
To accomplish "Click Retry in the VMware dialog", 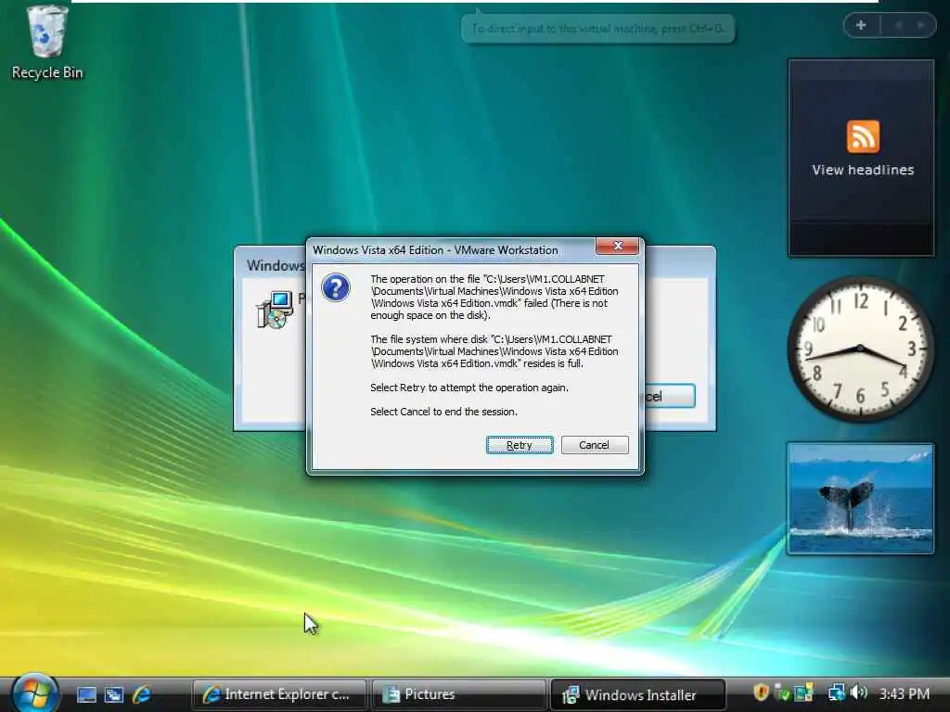I will pyautogui.click(x=520, y=445).
